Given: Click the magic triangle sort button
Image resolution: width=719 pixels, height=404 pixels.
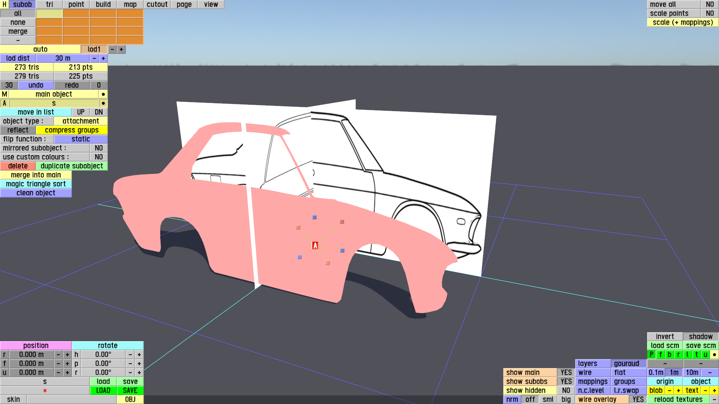Looking at the screenshot, I should (x=36, y=184).
